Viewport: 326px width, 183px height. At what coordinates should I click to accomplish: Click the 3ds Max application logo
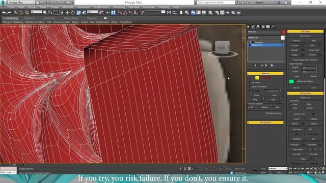coord(3,3)
